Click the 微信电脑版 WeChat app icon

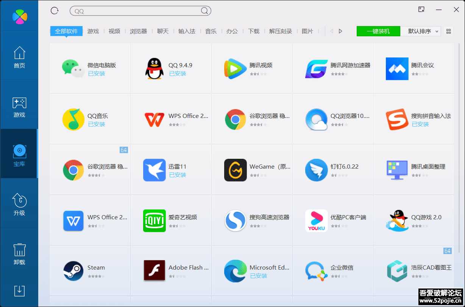click(73, 69)
